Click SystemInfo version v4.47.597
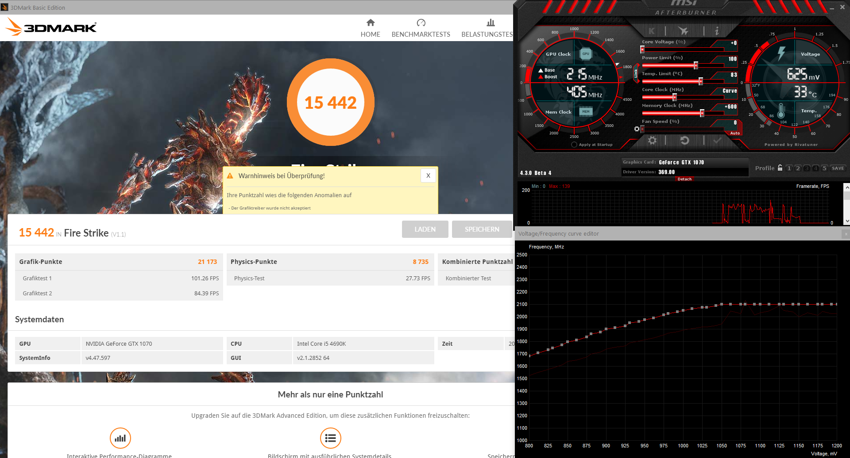Viewport: 850px width, 458px height. [98, 358]
